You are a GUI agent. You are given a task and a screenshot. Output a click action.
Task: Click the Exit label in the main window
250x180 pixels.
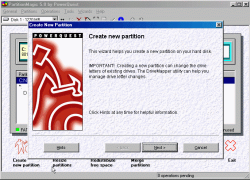[x=232, y=160]
